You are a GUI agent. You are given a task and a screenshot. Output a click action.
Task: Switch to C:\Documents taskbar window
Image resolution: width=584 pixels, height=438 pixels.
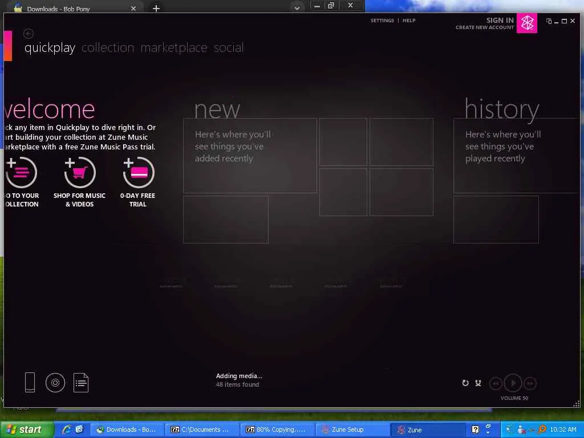tap(201, 429)
